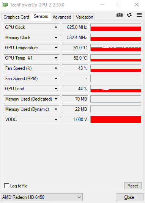Open the Advanced tab
The height and width of the screenshot is (203, 145).
(x=62, y=17)
